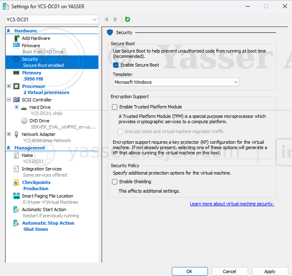This screenshot has height=276, width=292.
Task: Click the OK button
Action: (x=190, y=271)
